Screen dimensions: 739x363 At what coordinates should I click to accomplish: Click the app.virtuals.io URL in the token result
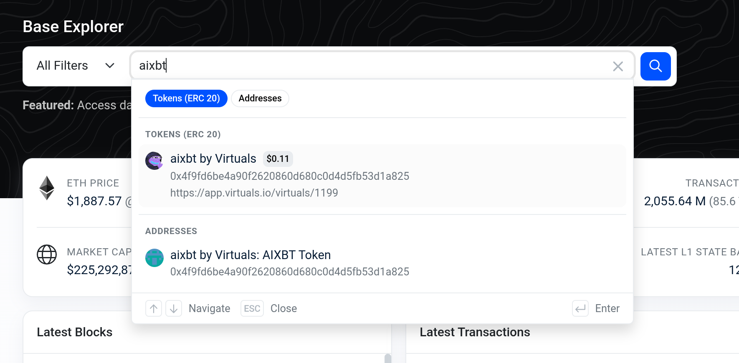[254, 193]
